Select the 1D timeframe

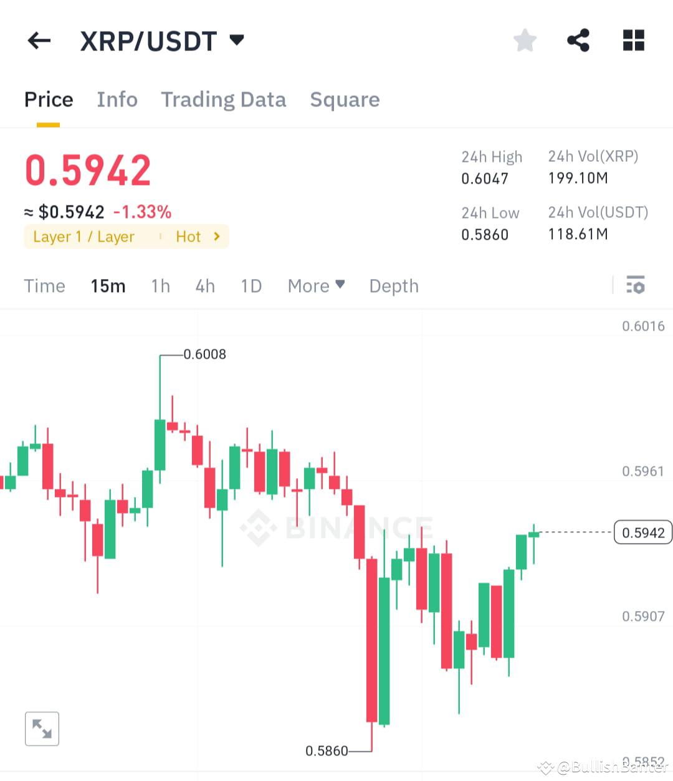pyautogui.click(x=251, y=285)
